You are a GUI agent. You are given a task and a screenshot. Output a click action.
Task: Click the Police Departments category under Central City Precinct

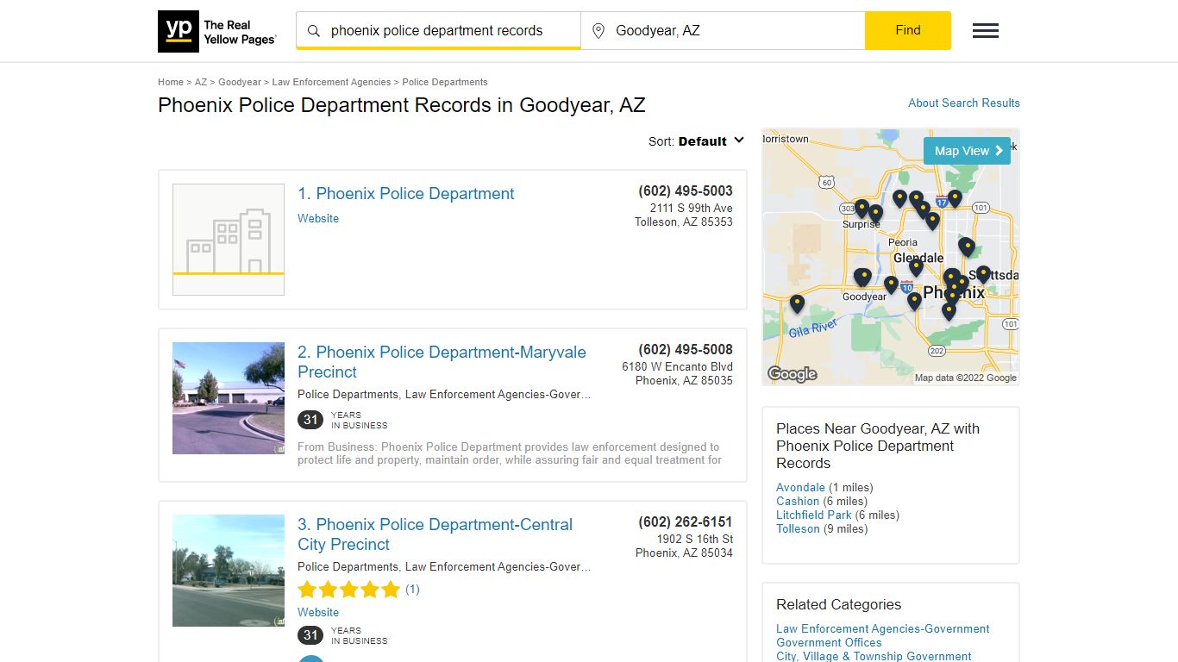(348, 567)
